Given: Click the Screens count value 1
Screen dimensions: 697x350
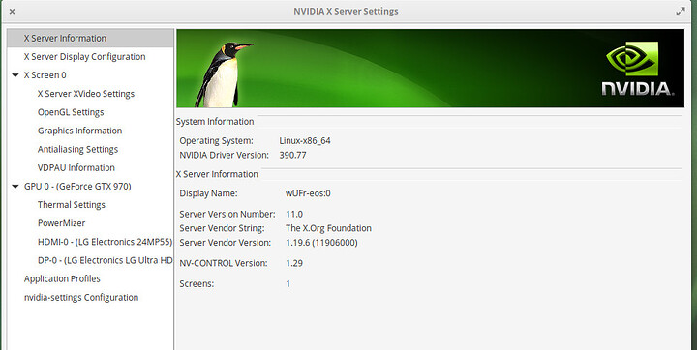Looking at the screenshot, I should 288,284.
